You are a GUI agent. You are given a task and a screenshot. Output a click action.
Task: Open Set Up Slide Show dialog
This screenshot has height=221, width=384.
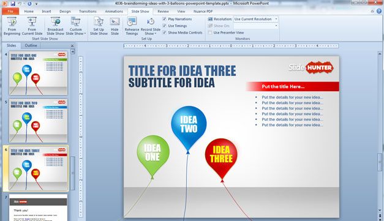99,26
